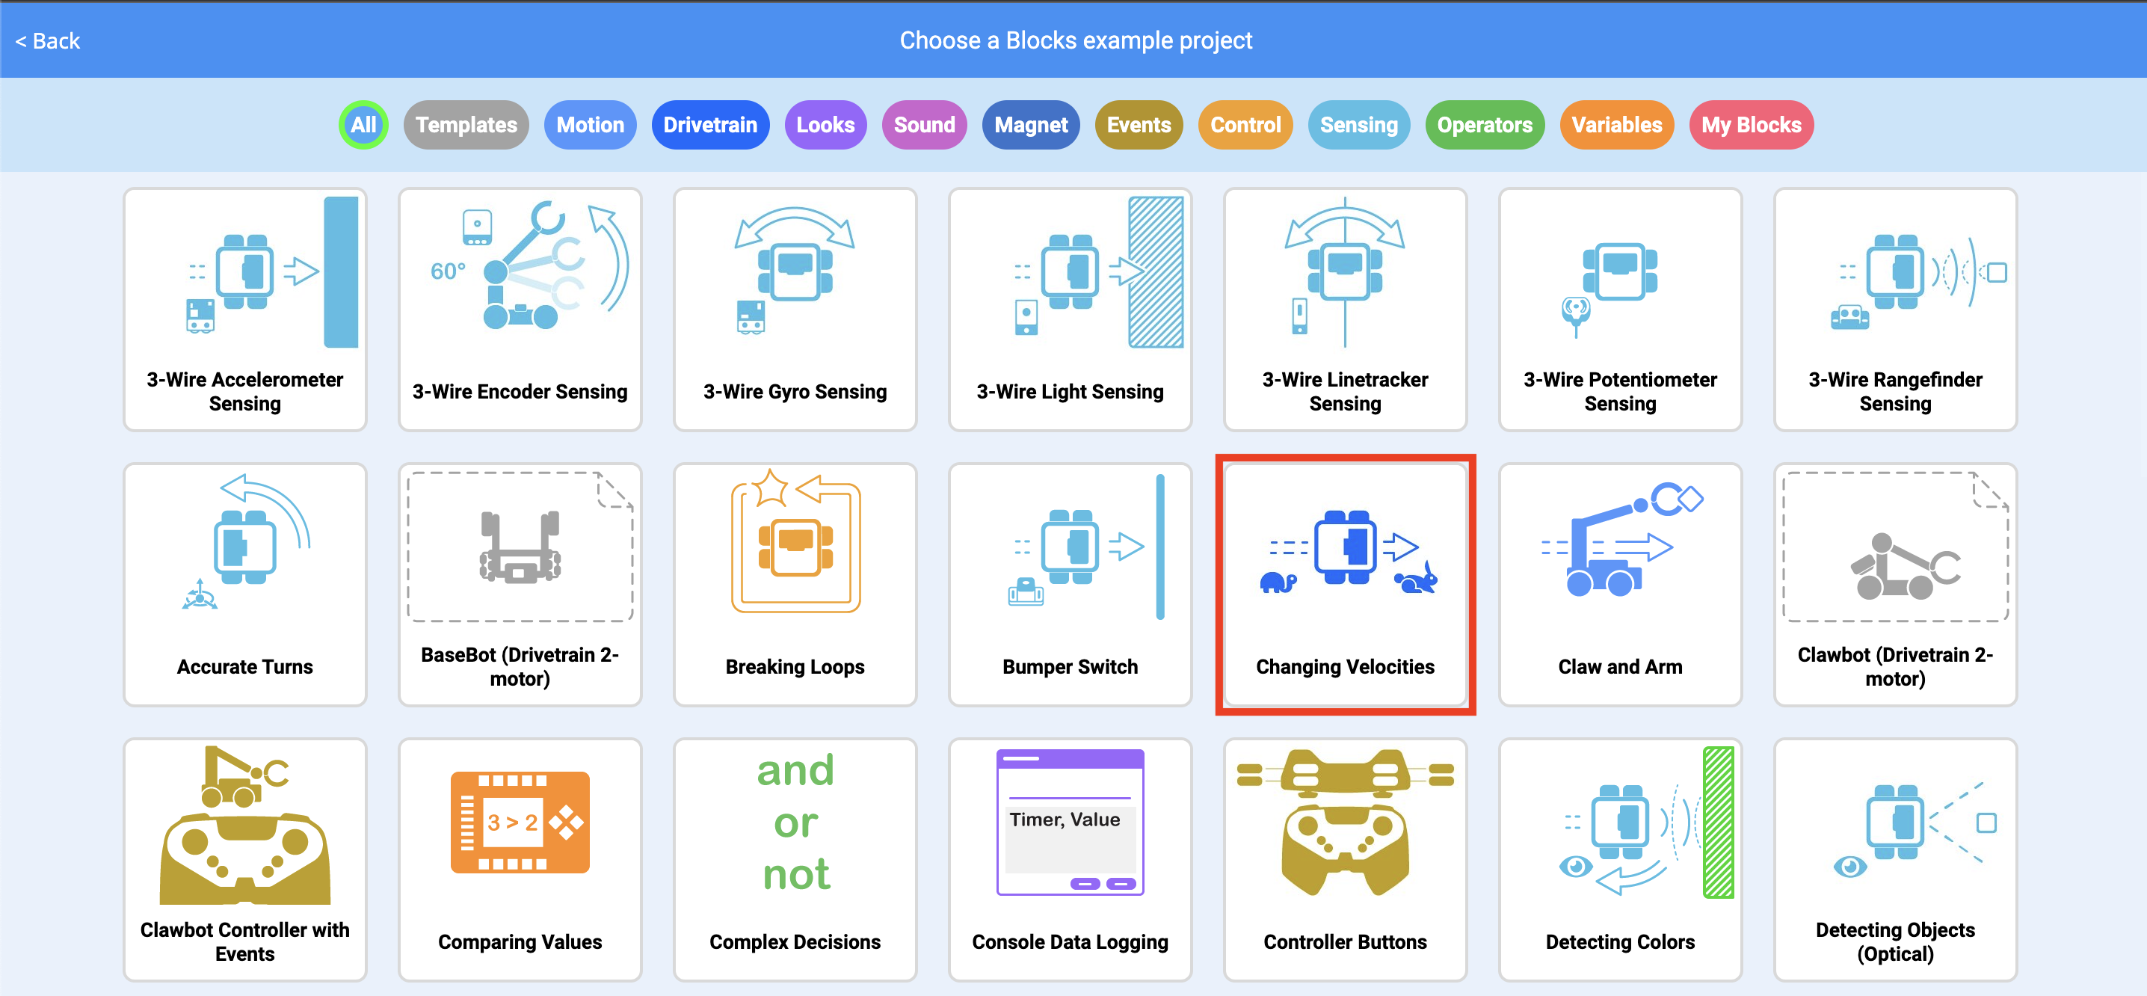Filter projects by Variables

pyautogui.click(x=1616, y=125)
